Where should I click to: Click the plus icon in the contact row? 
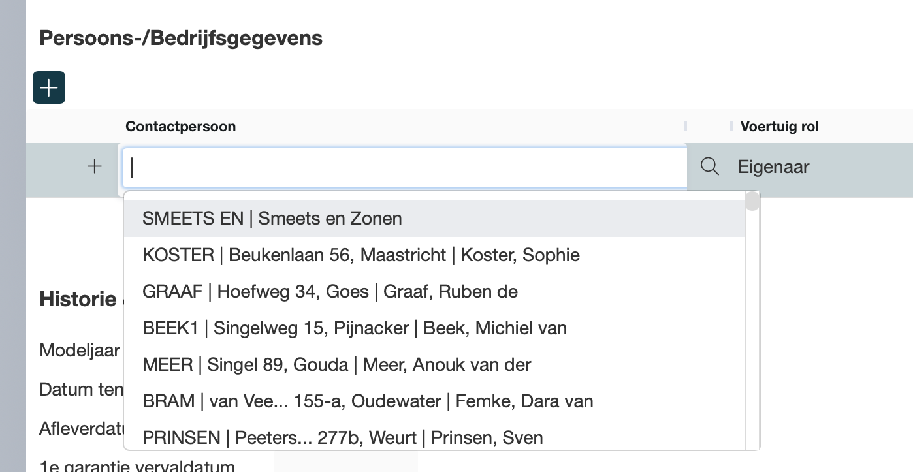point(95,166)
